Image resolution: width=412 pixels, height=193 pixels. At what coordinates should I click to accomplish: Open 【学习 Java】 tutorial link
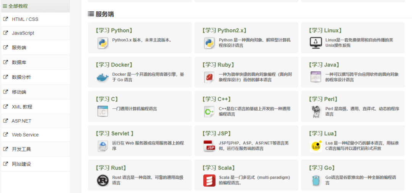click(324, 65)
